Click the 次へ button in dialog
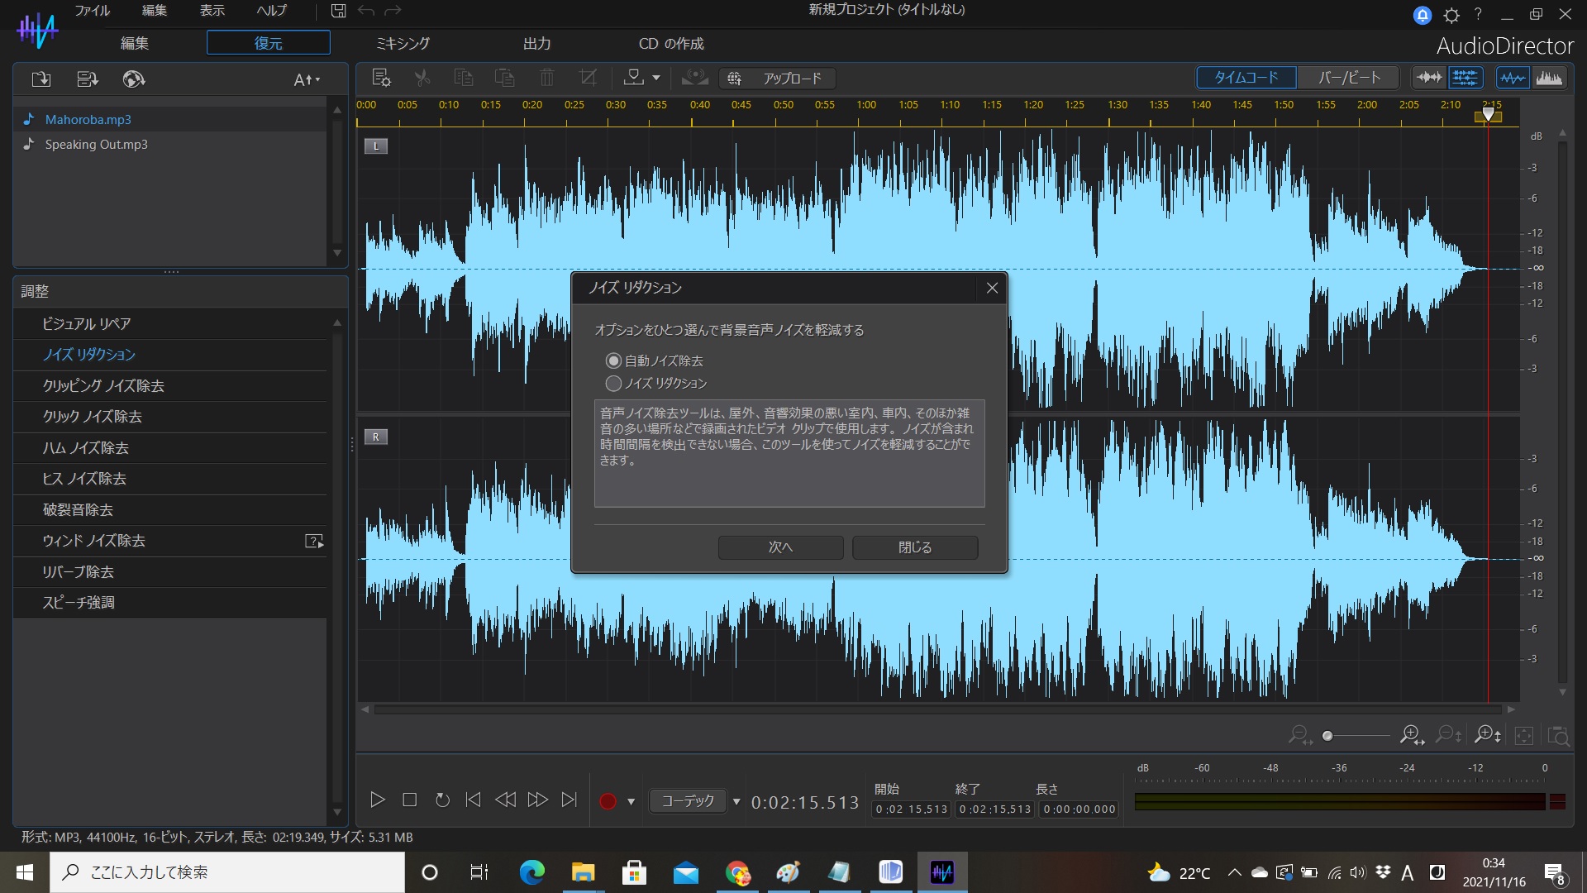 point(780,547)
